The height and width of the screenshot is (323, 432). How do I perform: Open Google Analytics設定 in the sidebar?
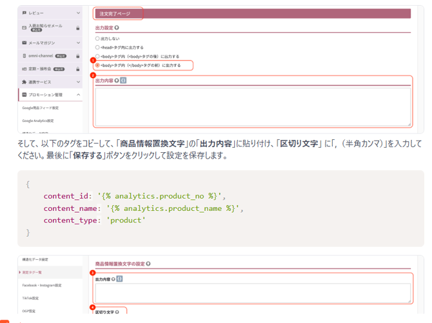(38, 121)
